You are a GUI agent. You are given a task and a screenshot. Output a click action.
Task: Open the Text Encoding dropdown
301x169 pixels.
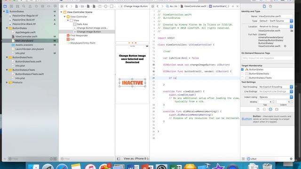click(276, 87)
